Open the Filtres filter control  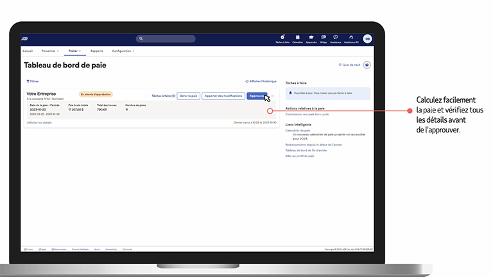[32, 82]
